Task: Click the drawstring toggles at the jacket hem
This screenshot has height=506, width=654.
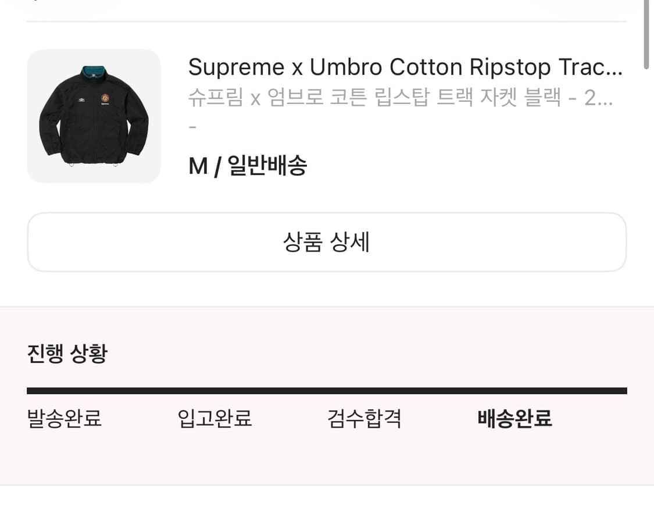Action: click(73, 165)
